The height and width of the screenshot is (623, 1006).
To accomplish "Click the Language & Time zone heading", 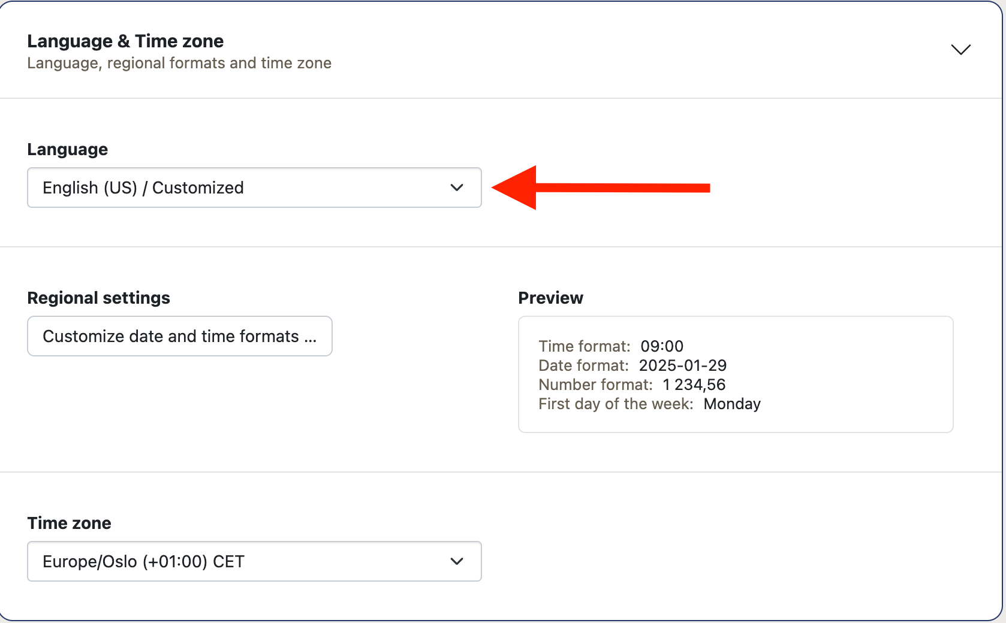I will (x=125, y=41).
